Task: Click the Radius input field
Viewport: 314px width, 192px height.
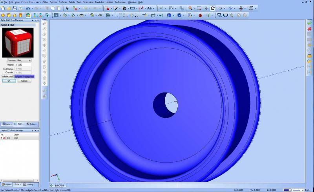Action: coord(23,65)
